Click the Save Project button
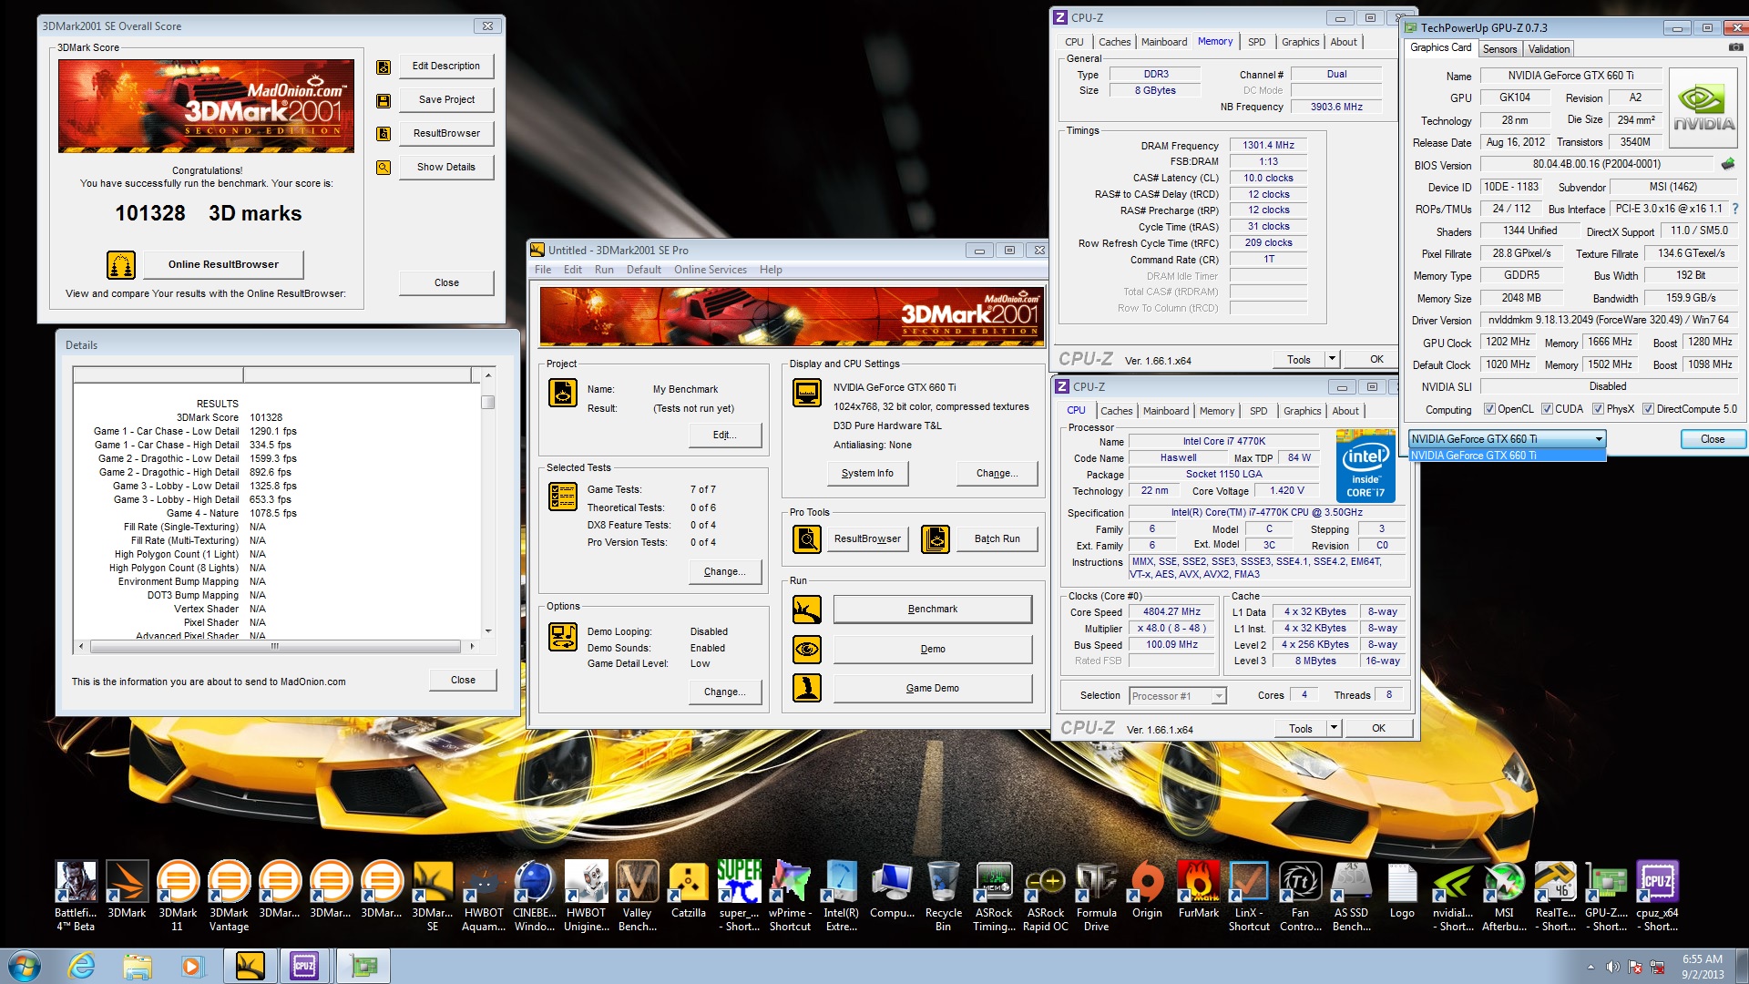1749x984 pixels. tap(446, 99)
